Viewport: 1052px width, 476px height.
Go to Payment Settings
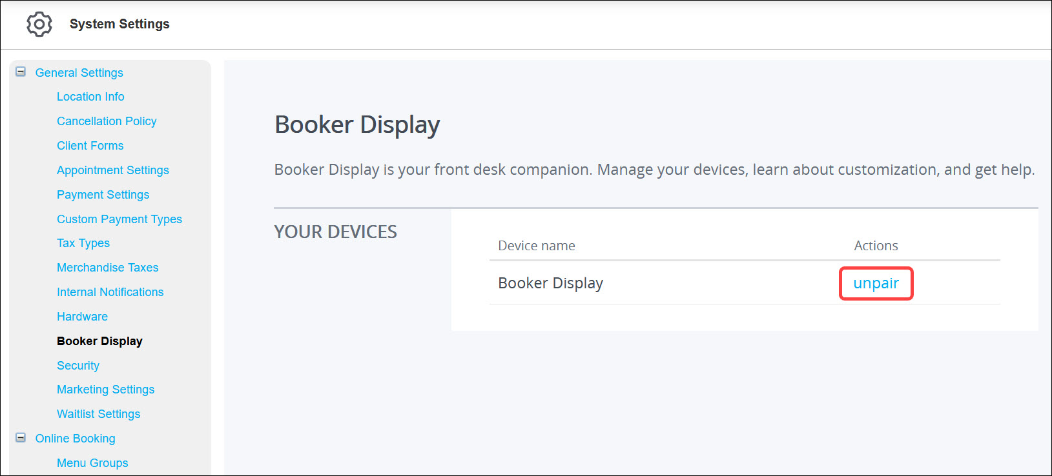point(103,194)
